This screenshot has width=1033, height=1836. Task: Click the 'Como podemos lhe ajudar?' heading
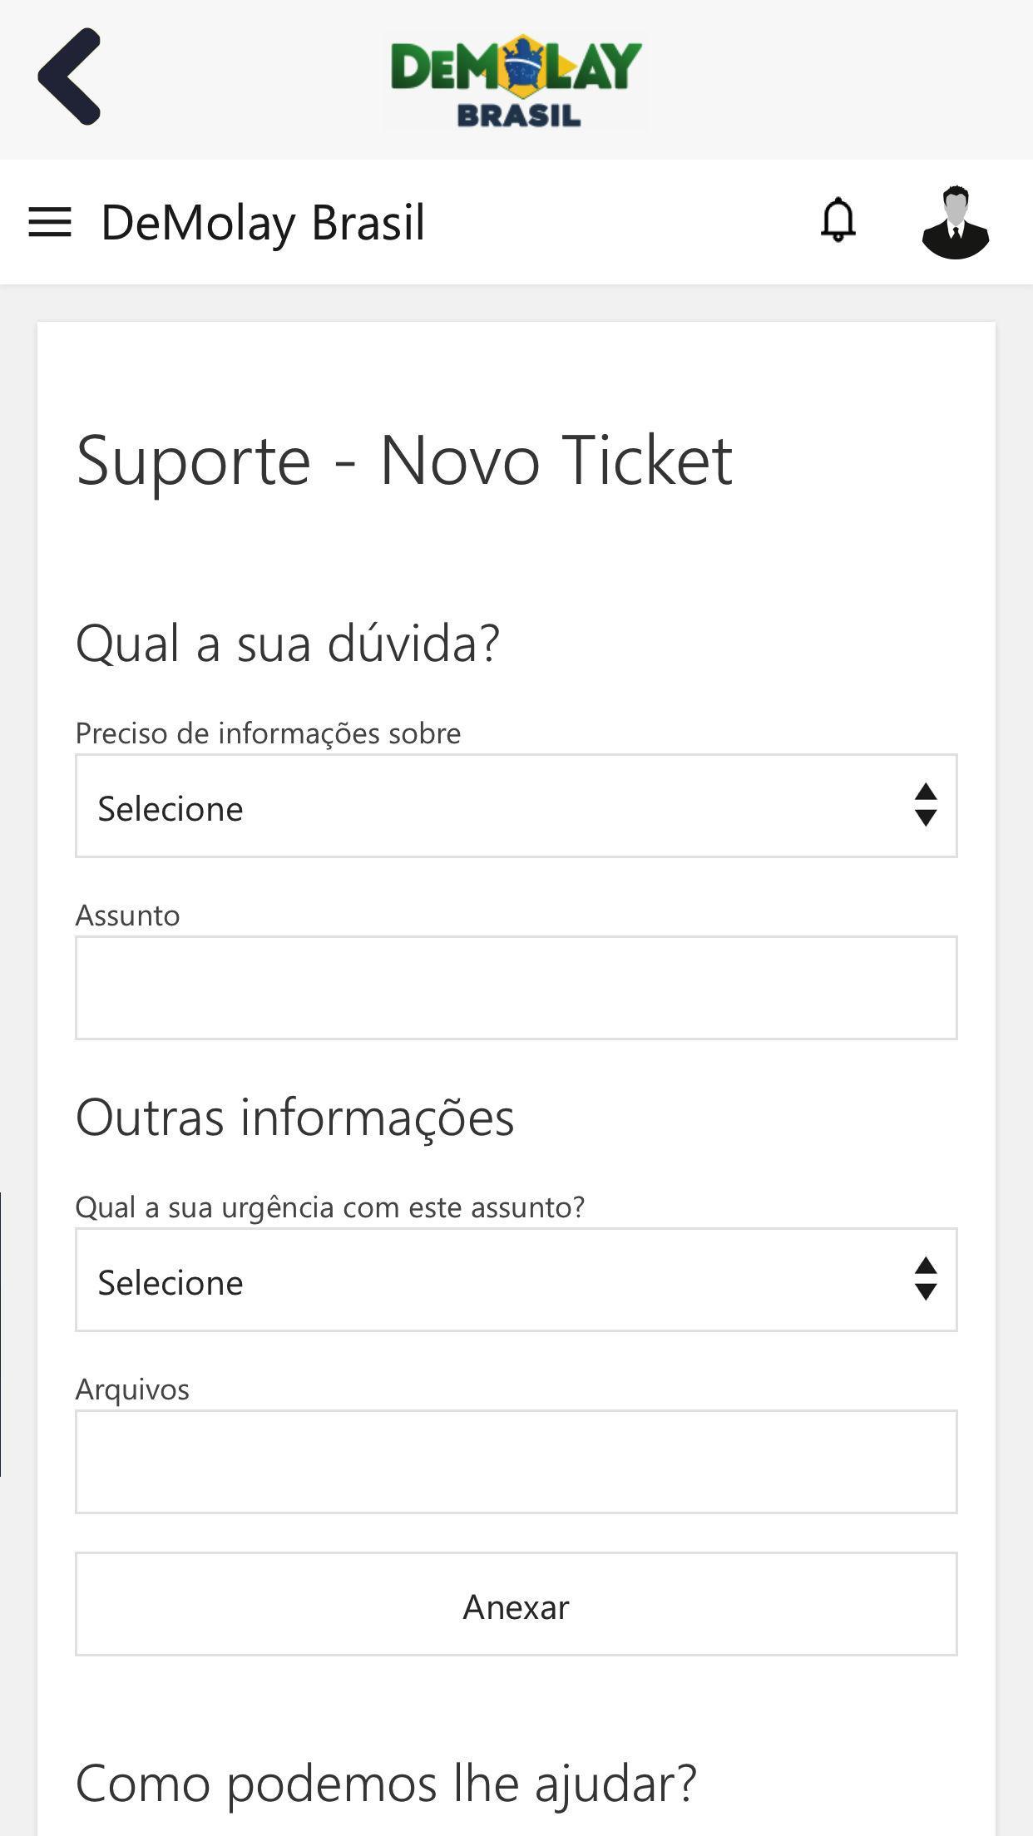(x=386, y=1783)
